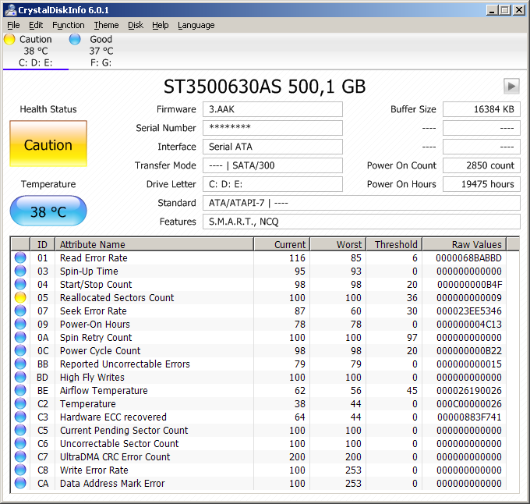
Task: Click the ID column header
Action: click(43, 244)
